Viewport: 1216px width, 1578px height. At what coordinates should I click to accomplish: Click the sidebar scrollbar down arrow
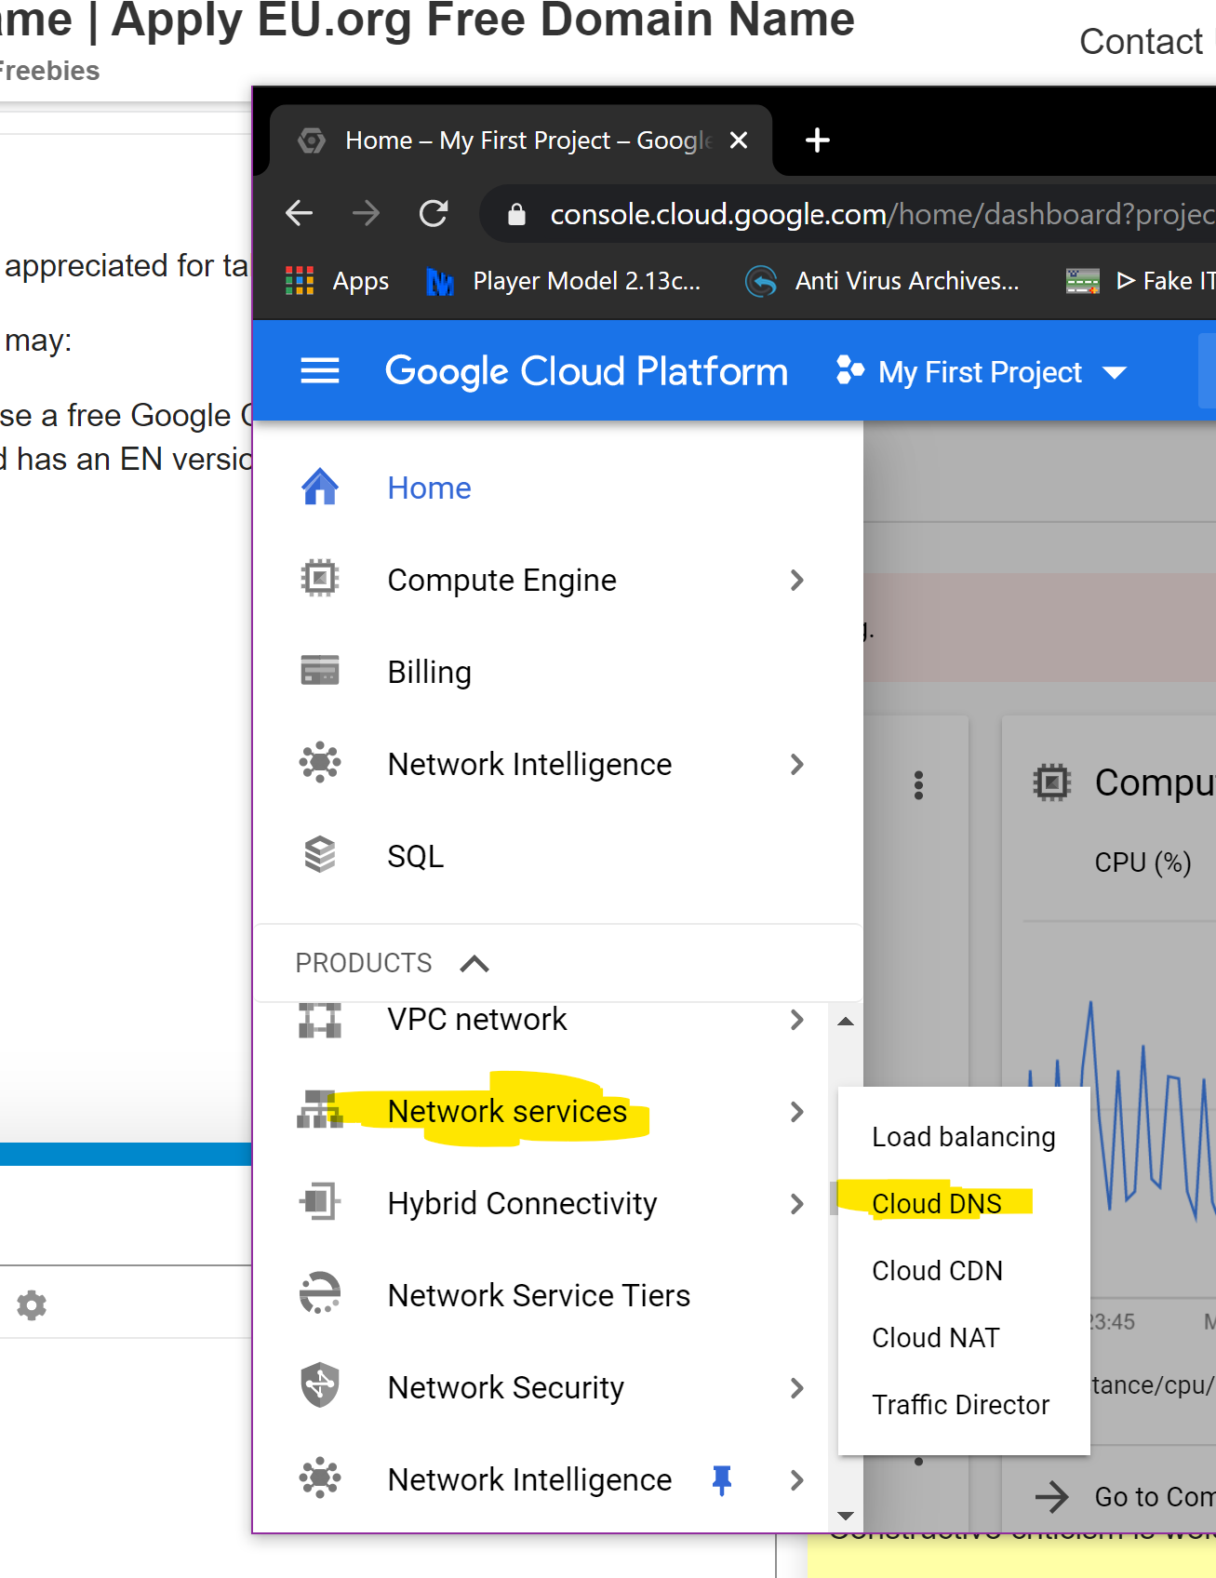tap(846, 1516)
